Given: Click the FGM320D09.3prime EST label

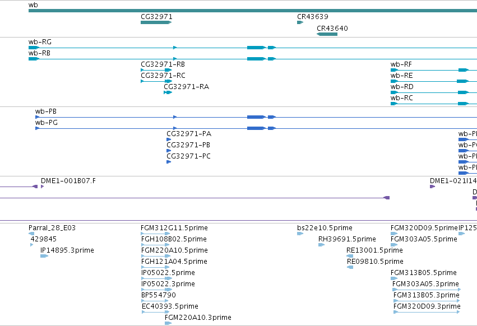Looking at the screenshot, I should point(427,306).
